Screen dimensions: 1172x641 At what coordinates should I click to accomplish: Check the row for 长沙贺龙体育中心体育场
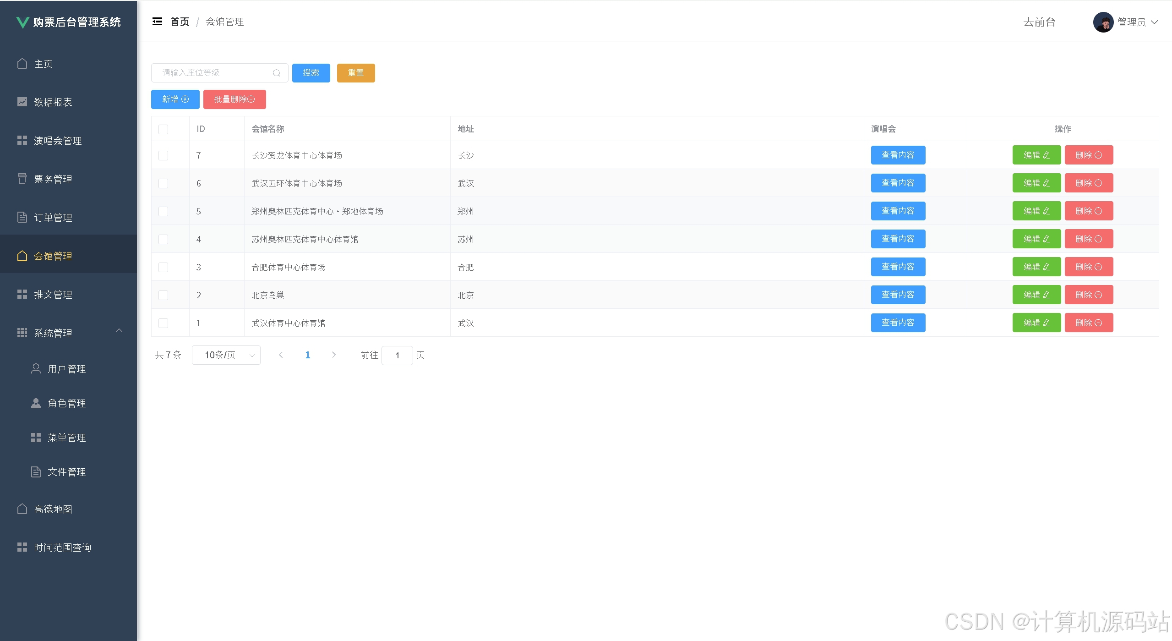click(x=163, y=155)
